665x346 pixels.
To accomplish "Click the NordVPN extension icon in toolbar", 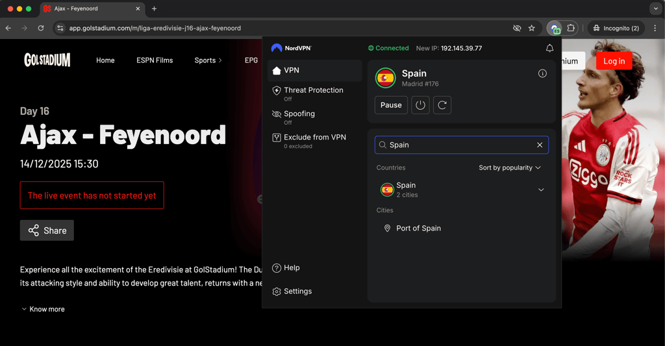I will pos(555,29).
